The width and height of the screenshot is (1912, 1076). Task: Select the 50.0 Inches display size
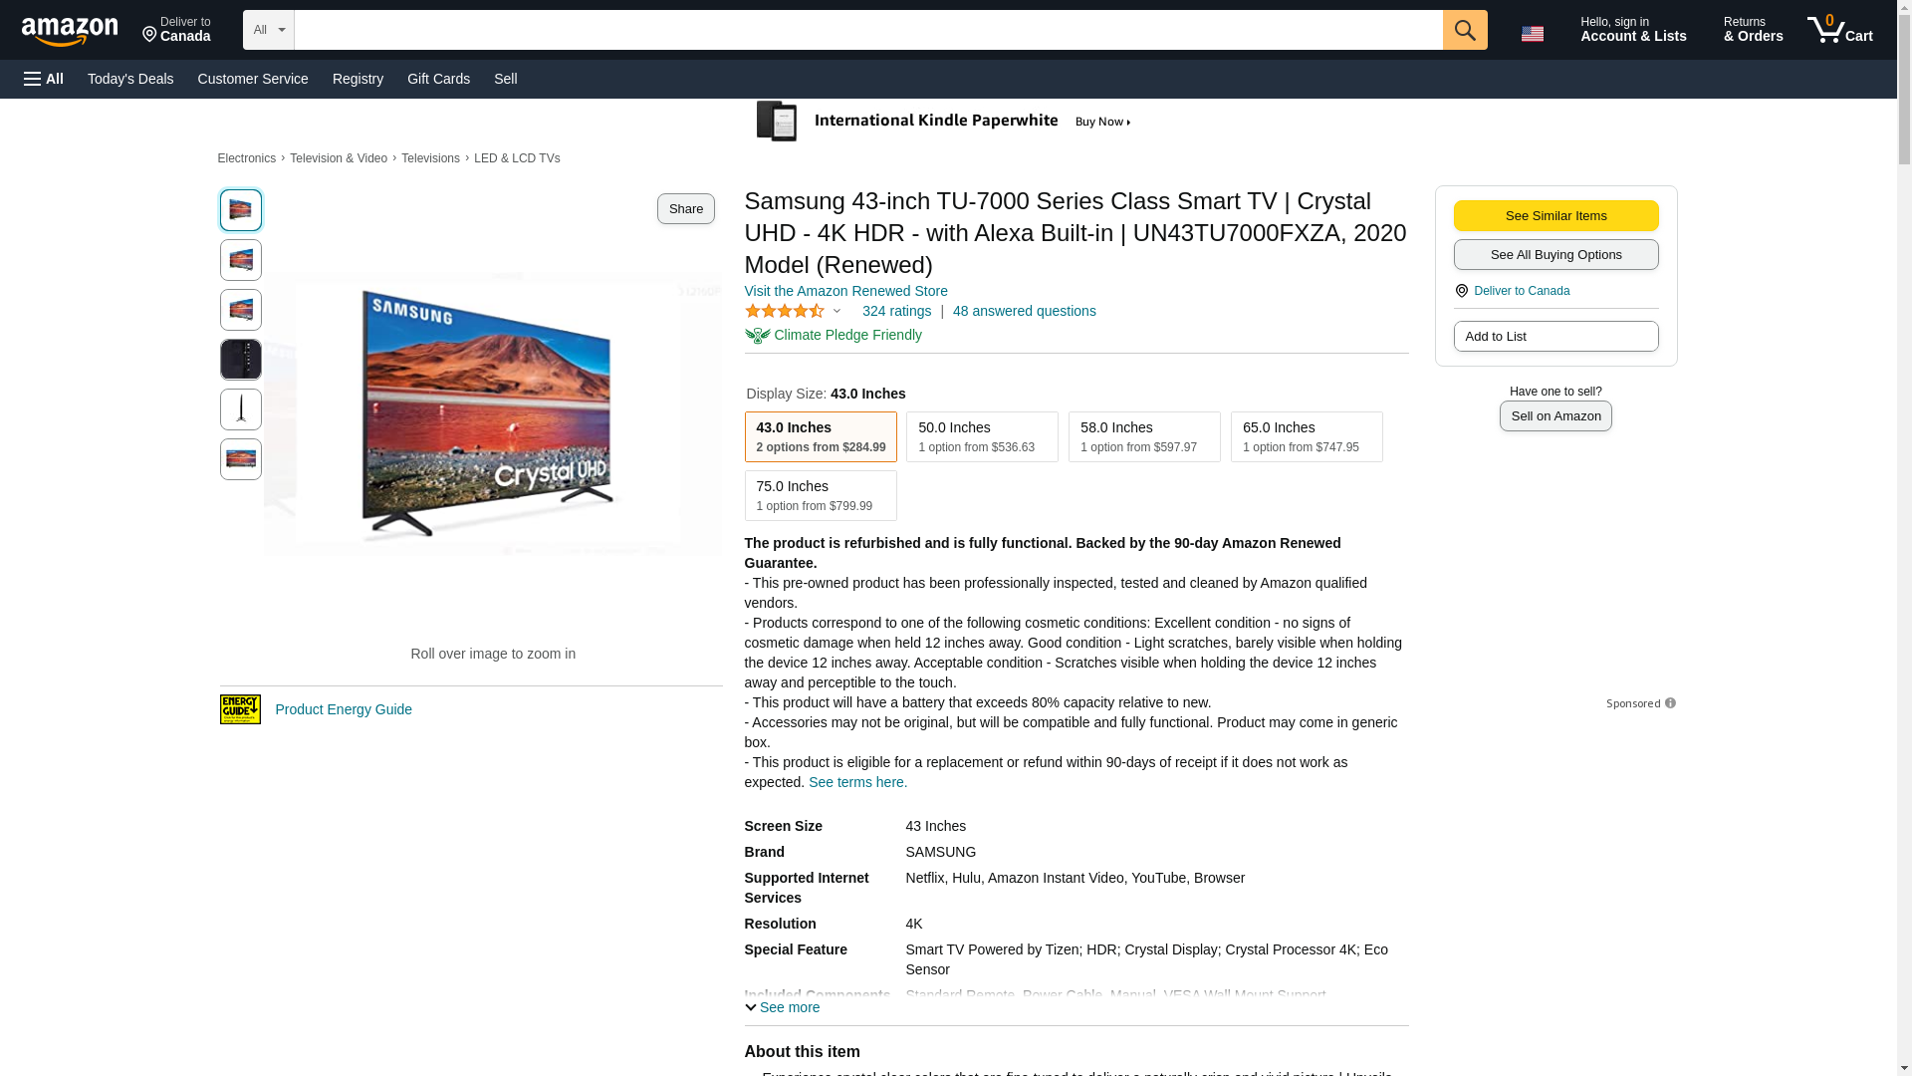[981, 436]
